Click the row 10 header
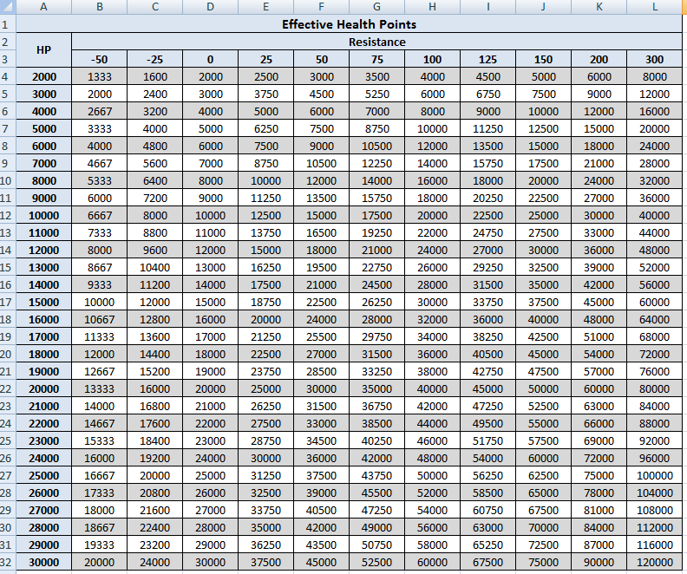Viewport: 687px width, 574px height. 5,180
